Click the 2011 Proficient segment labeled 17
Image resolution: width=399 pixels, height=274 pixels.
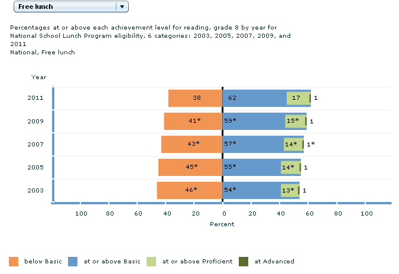pyautogui.click(x=297, y=98)
